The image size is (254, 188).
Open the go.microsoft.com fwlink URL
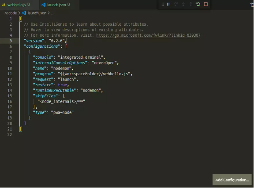click(x=148, y=35)
